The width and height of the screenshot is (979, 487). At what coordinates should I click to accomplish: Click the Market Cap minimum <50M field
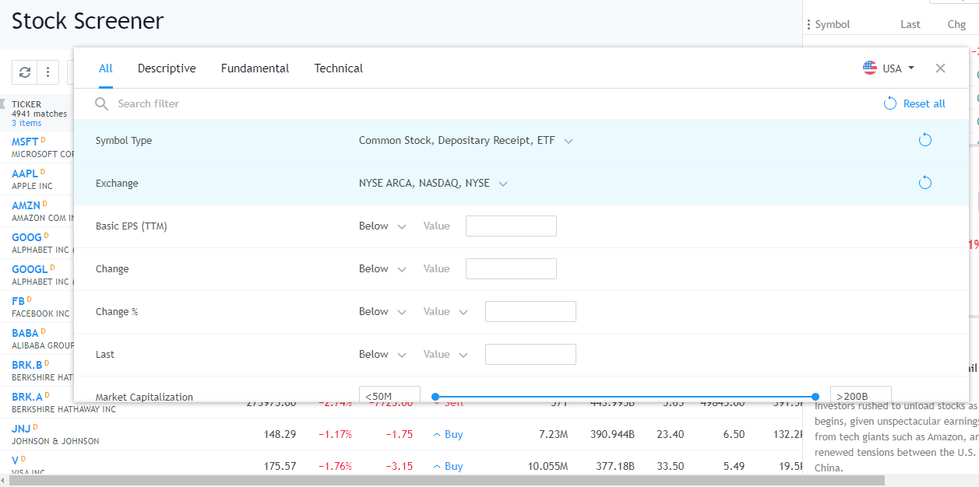[x=389, y=394]
